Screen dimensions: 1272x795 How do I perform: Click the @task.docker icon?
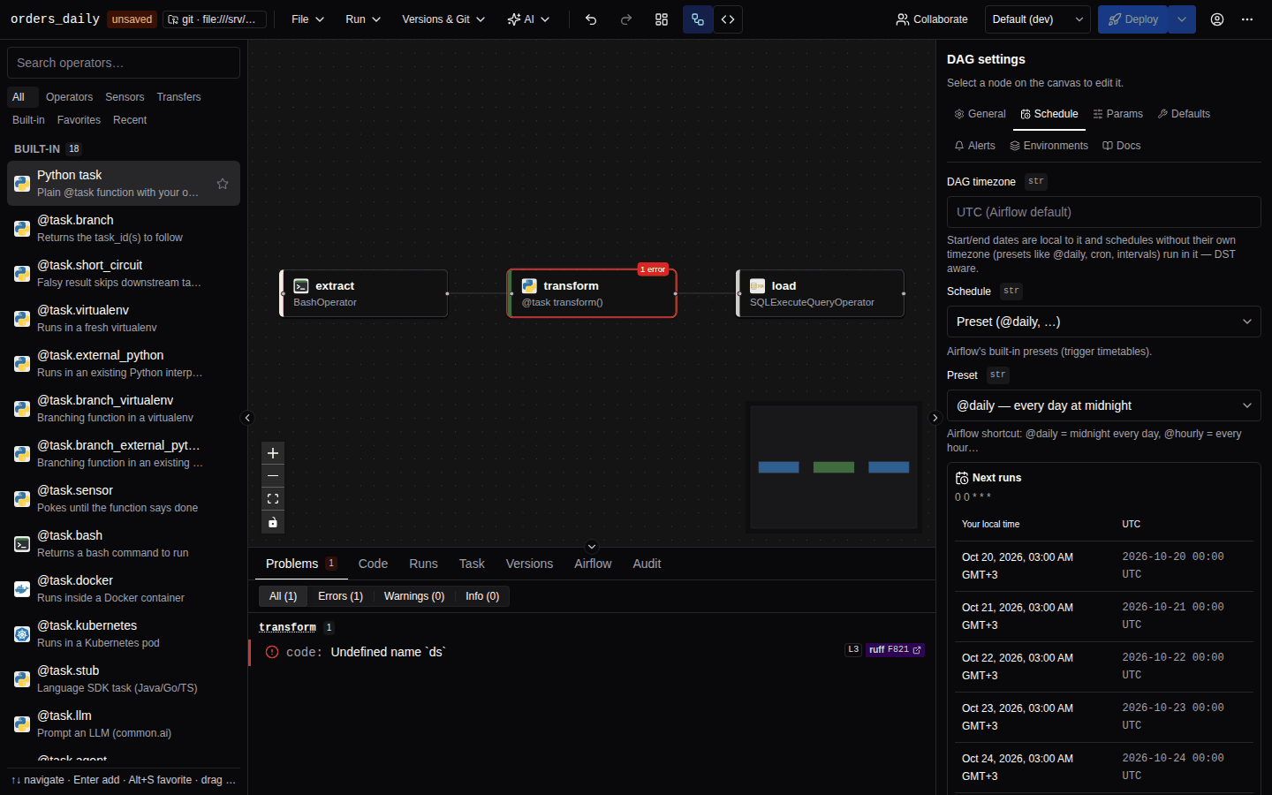22,589
